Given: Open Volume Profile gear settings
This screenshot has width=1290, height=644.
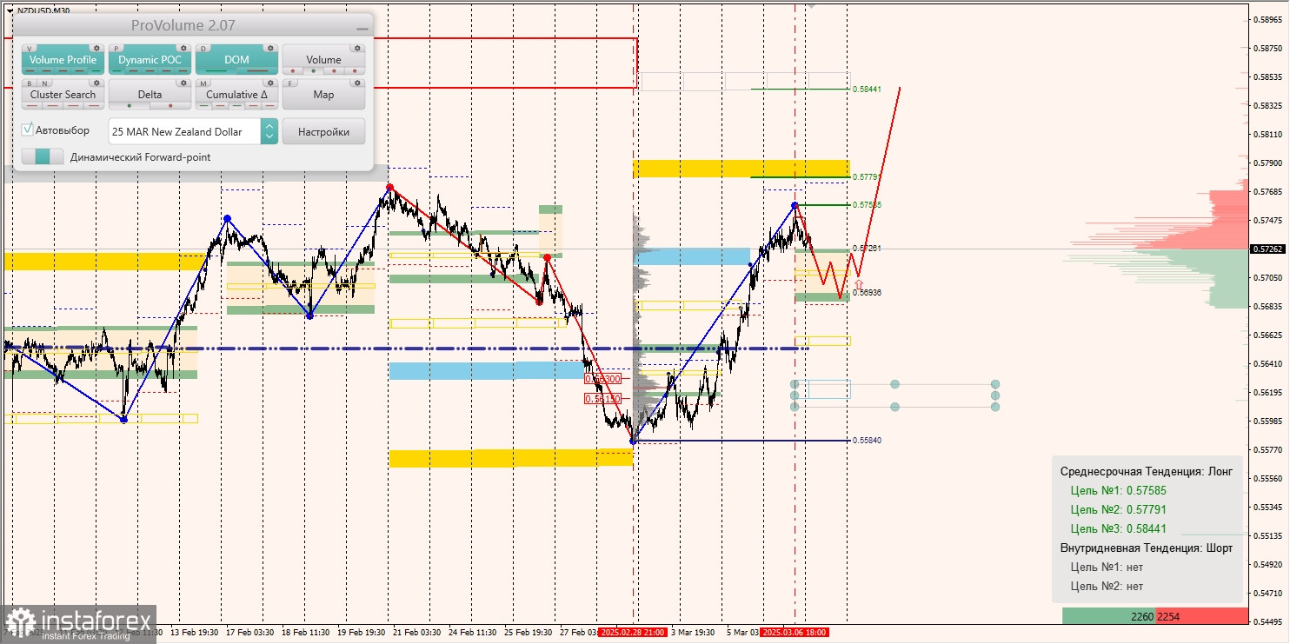Looking at the screenshot, I should [x=96, y=48].
